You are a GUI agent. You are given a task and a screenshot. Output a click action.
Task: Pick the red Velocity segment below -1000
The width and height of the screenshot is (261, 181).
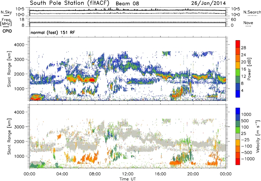[x=238, y=162]
